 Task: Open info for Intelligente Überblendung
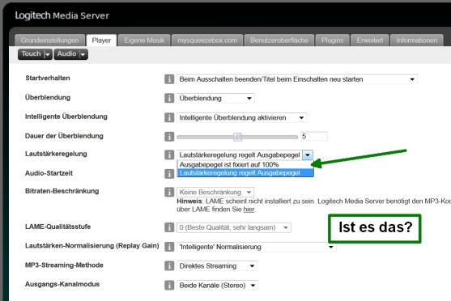pos(169,117)
